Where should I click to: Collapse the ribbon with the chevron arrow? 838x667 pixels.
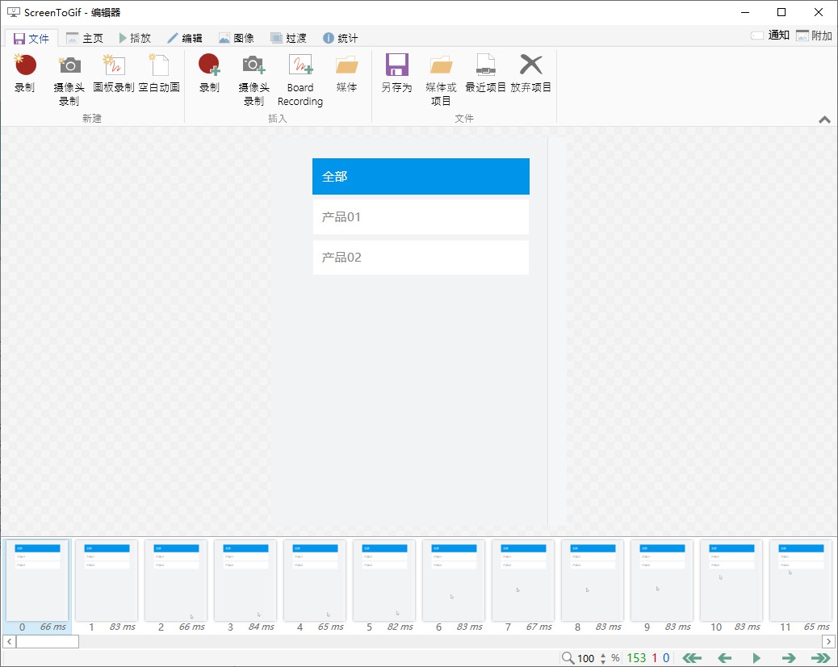pyautogui.click(x=824, y=119)
